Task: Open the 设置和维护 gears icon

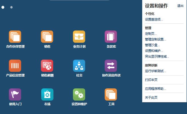Action: tap(79, 95)
